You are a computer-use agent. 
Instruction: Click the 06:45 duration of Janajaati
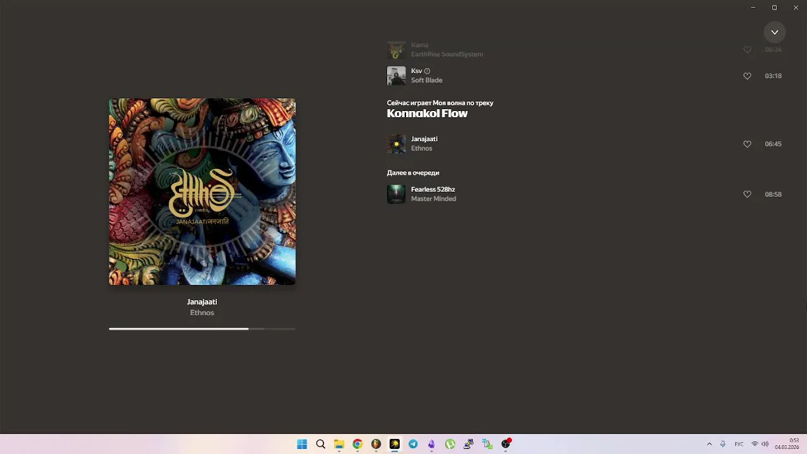click(773, 144)
